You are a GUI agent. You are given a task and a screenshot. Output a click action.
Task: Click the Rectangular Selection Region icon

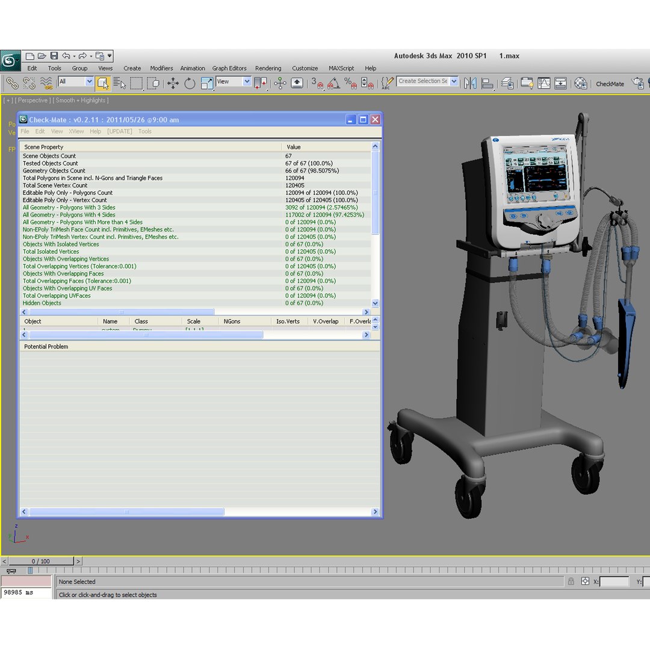pyautogui.click(x=137, y=83)
